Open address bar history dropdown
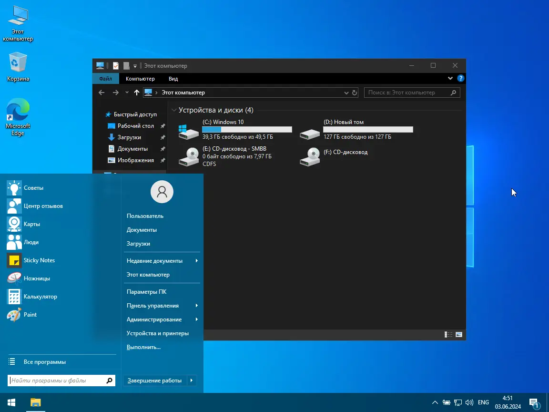Viewport: 549px width, 412px height. 346,93
